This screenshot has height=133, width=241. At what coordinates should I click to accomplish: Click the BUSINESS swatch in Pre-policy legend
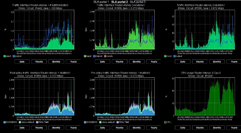[x=85, y=122]
